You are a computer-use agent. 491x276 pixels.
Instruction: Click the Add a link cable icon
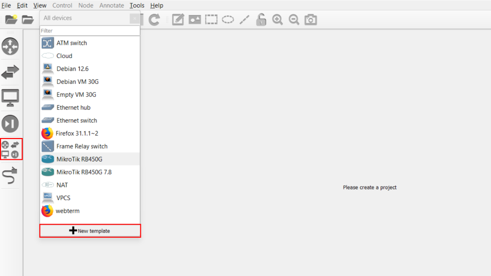[x=10, y=175]
